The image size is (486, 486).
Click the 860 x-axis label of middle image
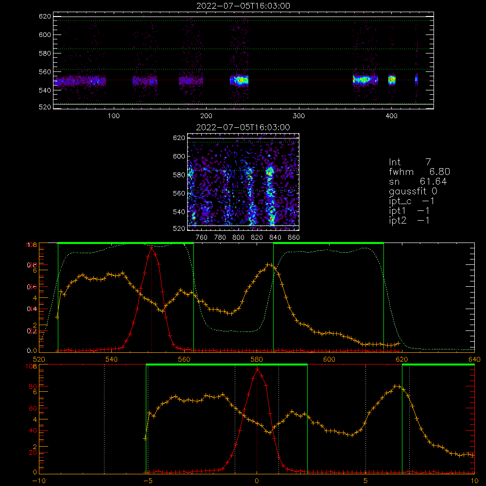coord(294,238)
